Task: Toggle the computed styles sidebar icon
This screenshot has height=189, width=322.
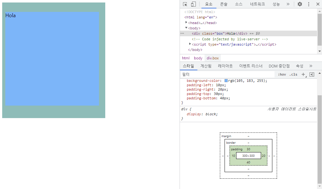Action: (x=312, y=74)
